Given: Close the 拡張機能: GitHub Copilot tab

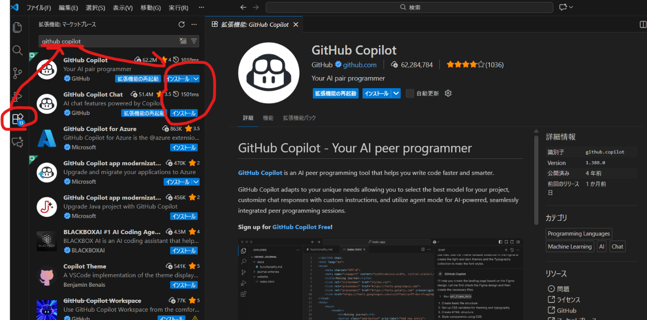Looking at the screenshot, I should click(296, 24).
